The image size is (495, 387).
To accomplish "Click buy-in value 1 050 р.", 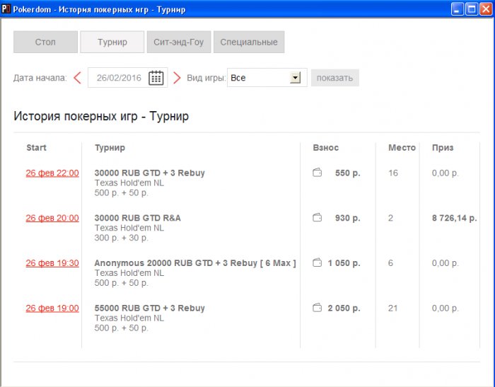I will click(344, 263).
